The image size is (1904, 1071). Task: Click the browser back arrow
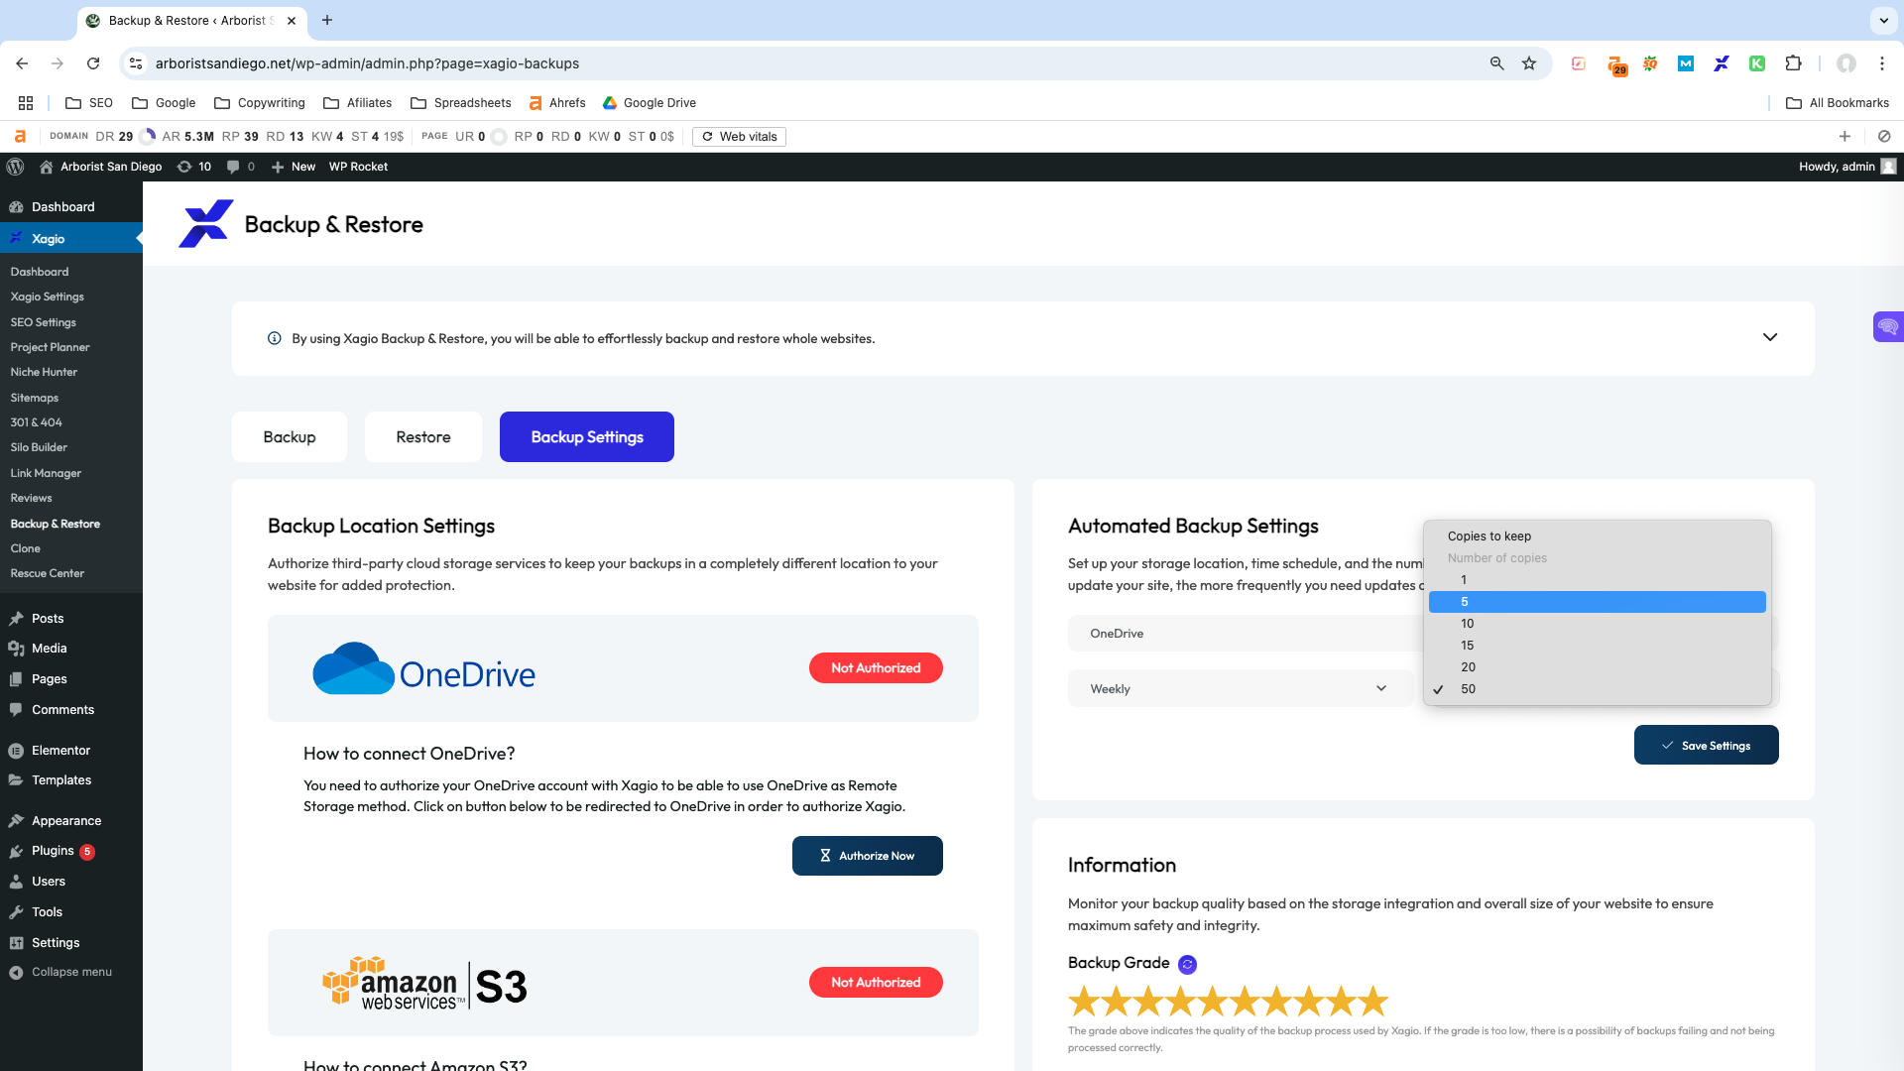tap(22, 63)
